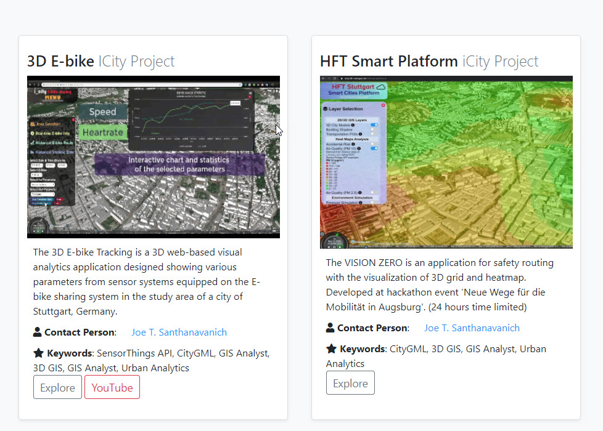Screen dimensions: 603x431
Task: Toggle the Air-Quality (PM 10) heat map switch
Action: [x=374, y=148]
